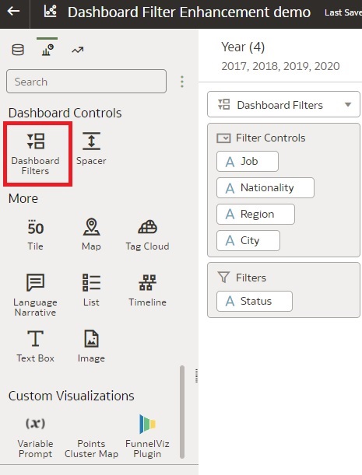Select the FunnelViz Plugin visualization
The width and height of the screenshot is (362, 475).
147,436
